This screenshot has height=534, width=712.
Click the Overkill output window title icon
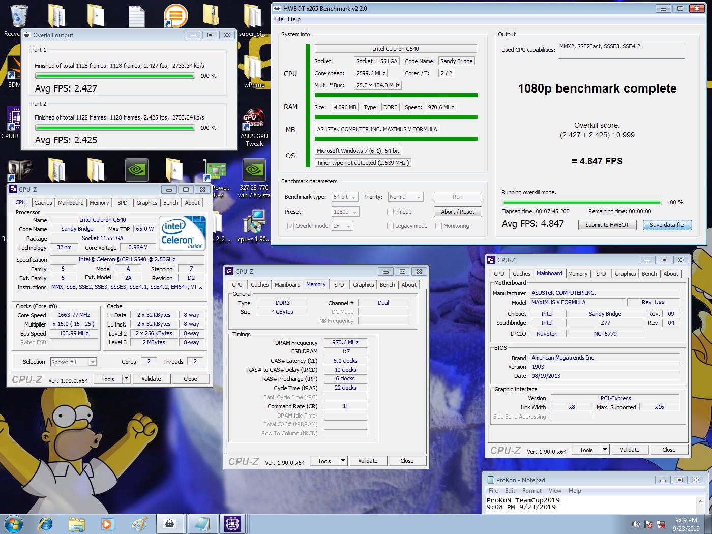27,35
